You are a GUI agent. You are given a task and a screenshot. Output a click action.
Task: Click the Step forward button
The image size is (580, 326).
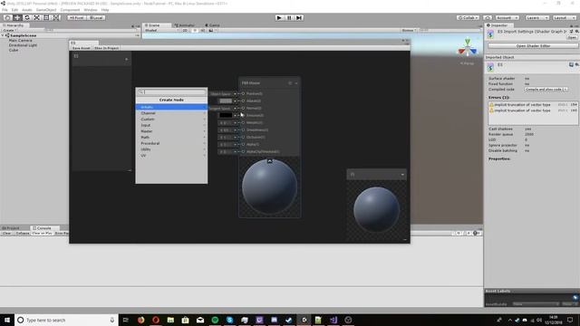299,18
